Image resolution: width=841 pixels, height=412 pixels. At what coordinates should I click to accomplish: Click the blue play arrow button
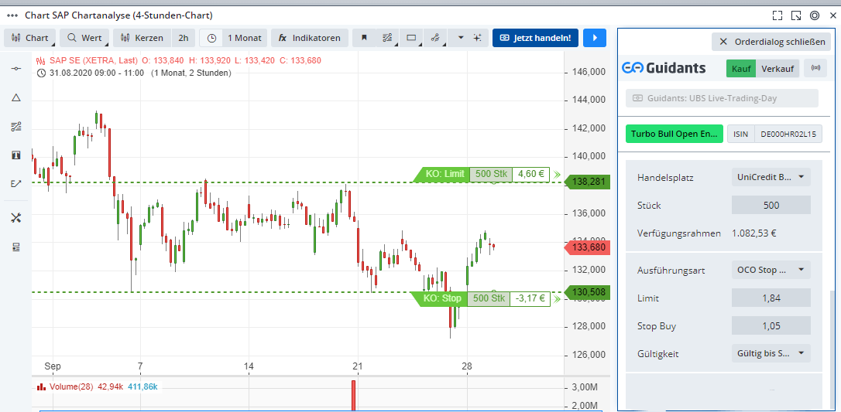tap(594, 38)
